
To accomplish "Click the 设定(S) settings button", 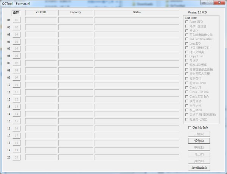I will pos(199,141).
